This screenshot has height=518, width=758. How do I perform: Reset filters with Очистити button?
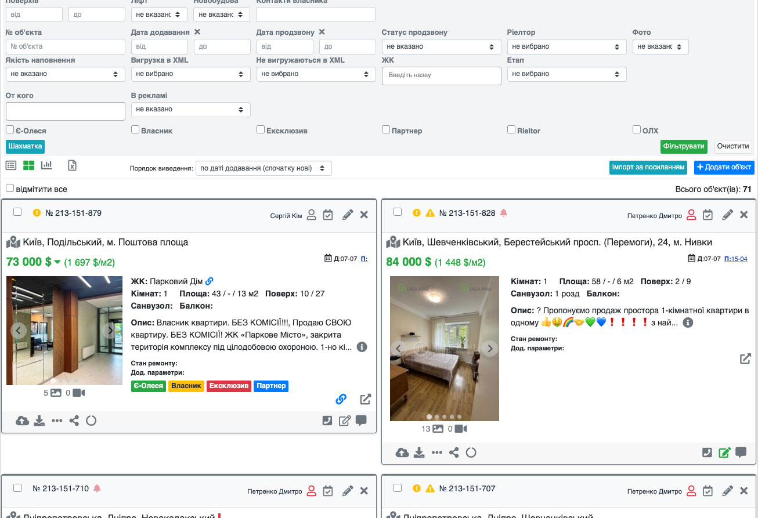click(x=734, y=146)
